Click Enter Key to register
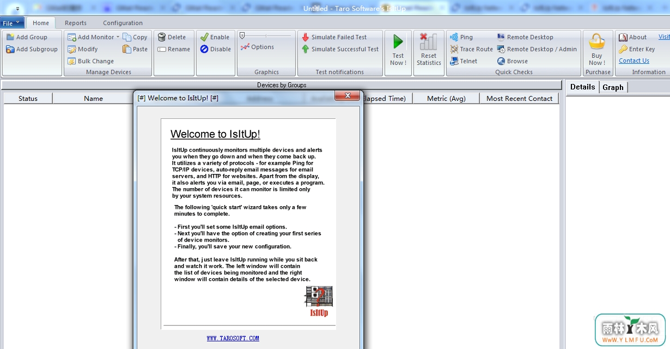Image resolution: width=670 pixels, height=349 pixels. pyautogui.click(x=637, y=49)
